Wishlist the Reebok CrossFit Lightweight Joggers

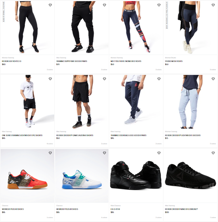pos(213,79)
